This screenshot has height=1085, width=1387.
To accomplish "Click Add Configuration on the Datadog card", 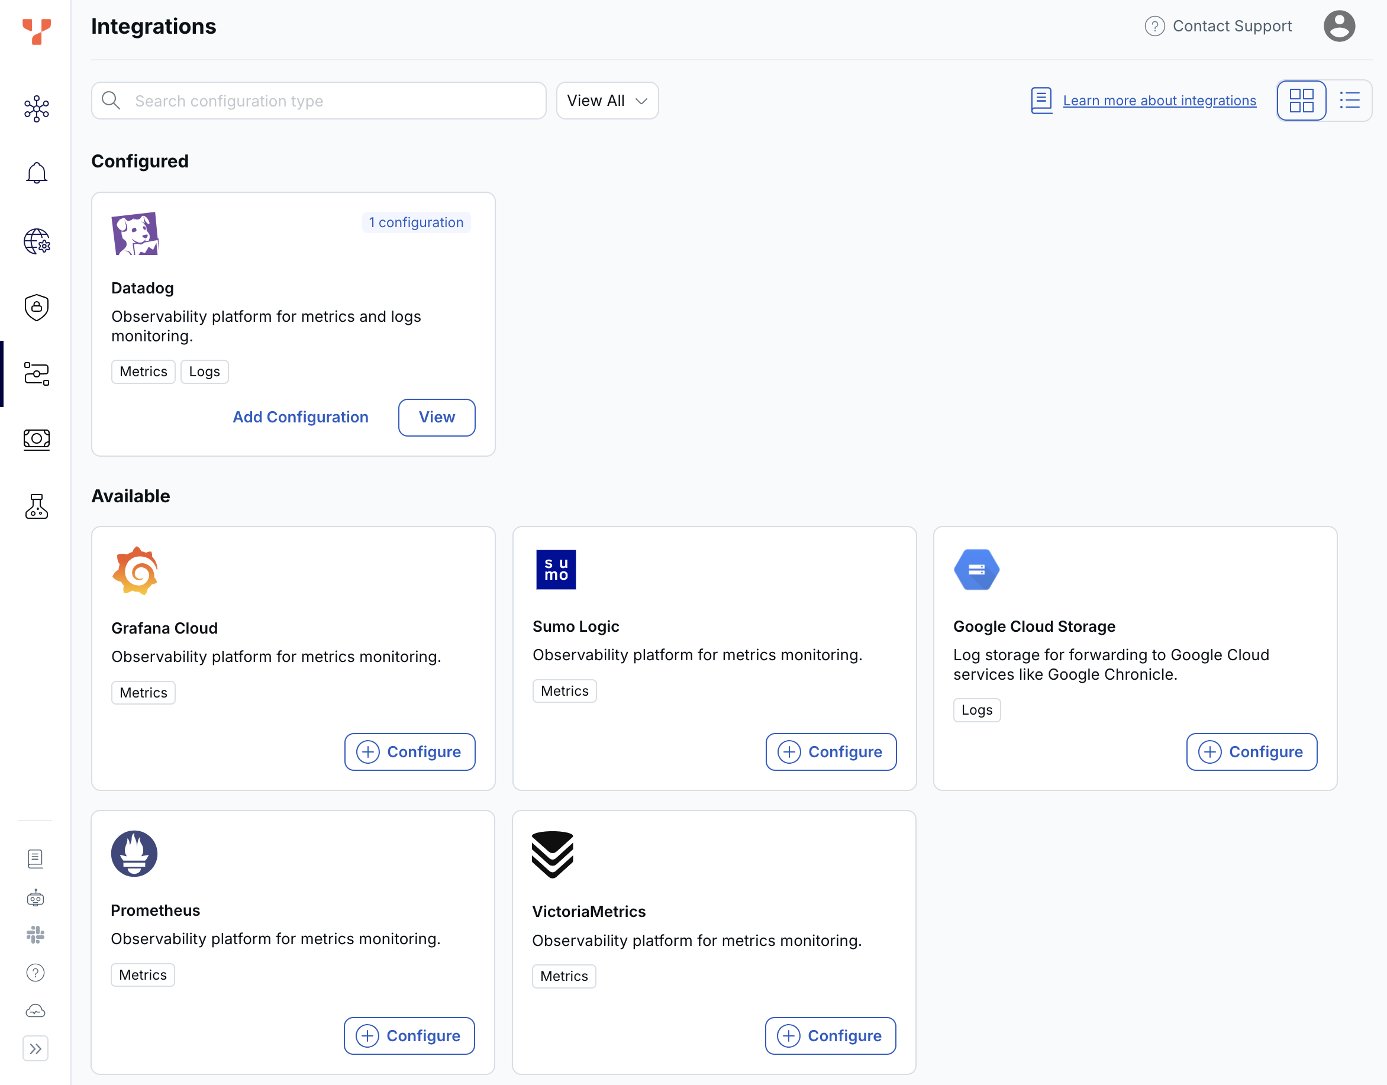I will (x=300, y=417).
